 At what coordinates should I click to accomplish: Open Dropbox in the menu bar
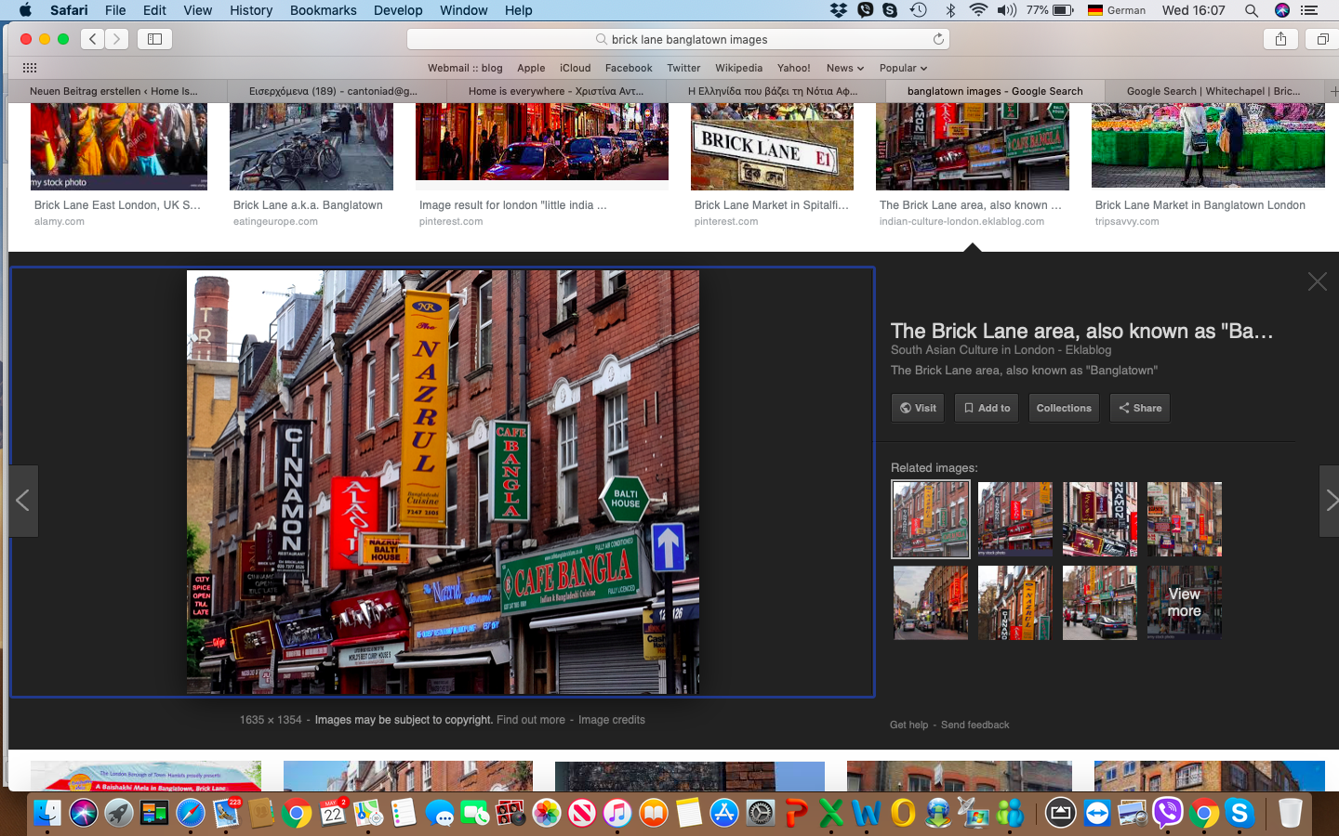[839, 10]
